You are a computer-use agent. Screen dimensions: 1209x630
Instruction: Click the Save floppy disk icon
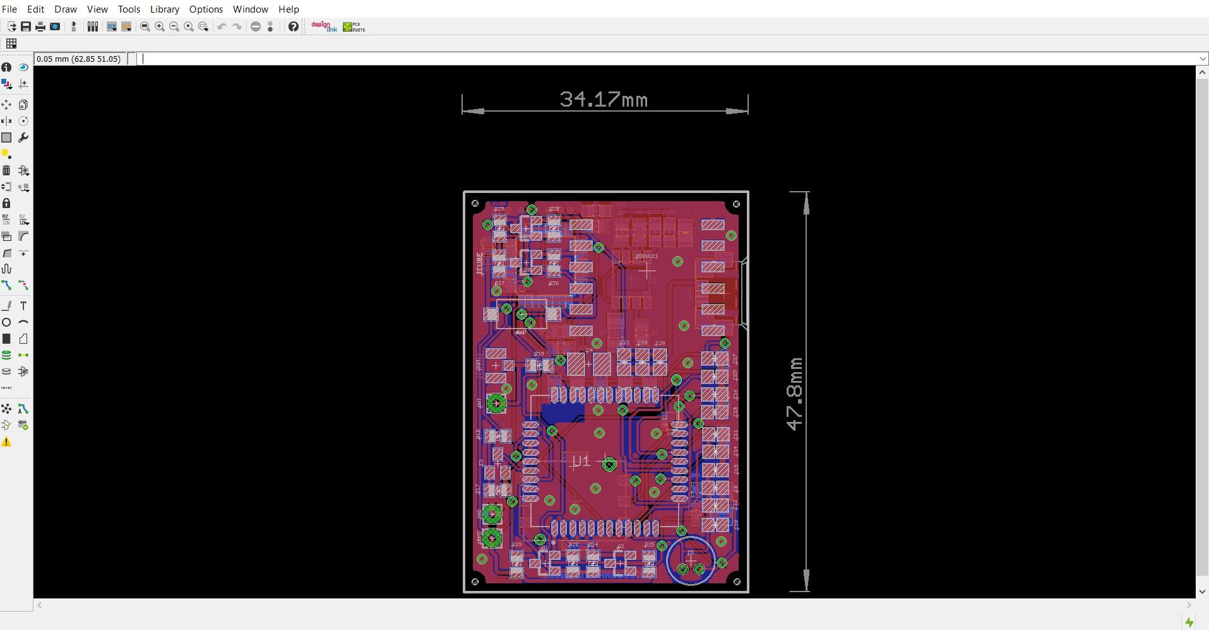pos(26,26)
